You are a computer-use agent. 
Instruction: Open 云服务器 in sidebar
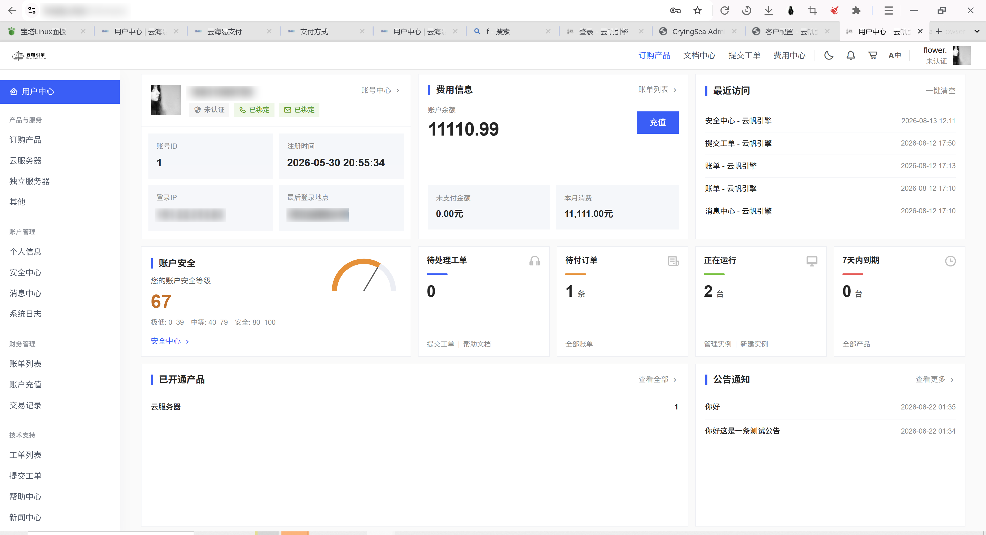click(26, 160)
